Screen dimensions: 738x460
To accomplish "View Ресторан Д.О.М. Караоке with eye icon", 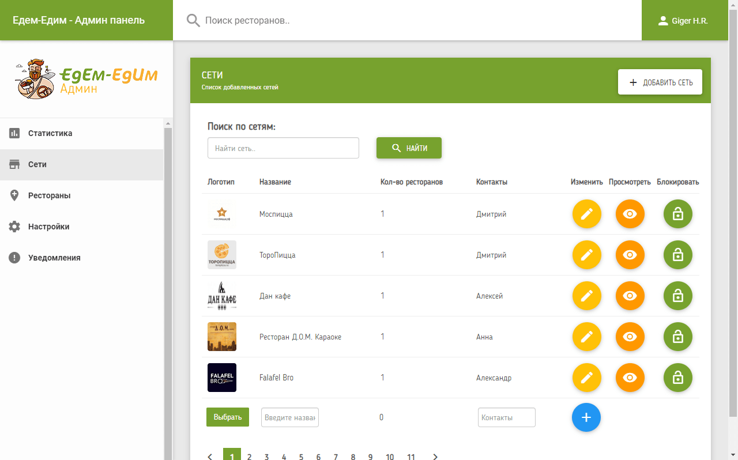I will tap(630, 337).
